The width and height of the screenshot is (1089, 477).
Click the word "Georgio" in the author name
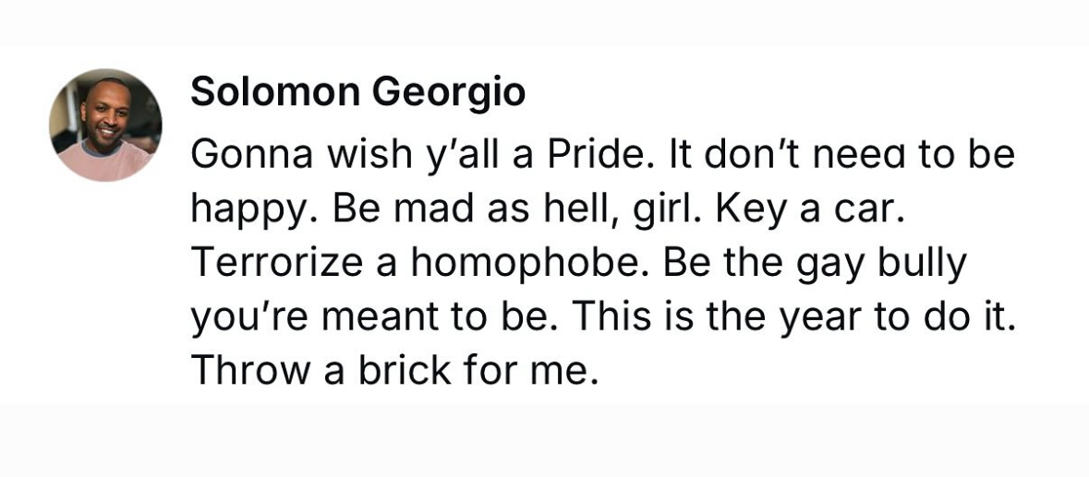[449, 93]
